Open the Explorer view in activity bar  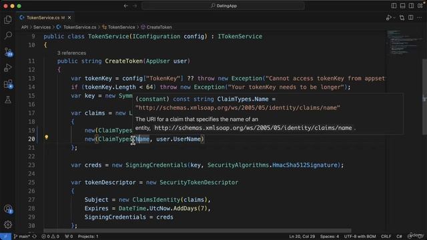[x=8, y=19]
